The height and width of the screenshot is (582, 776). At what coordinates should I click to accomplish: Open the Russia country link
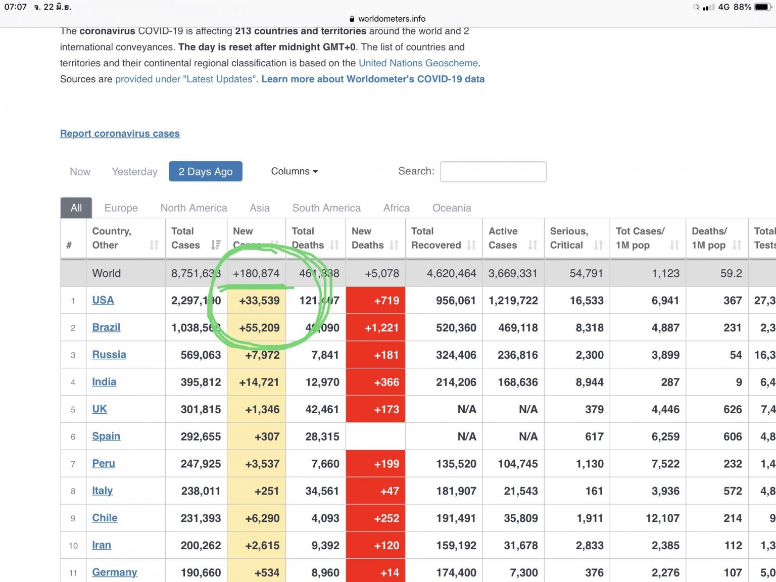[x=109, y=355]
